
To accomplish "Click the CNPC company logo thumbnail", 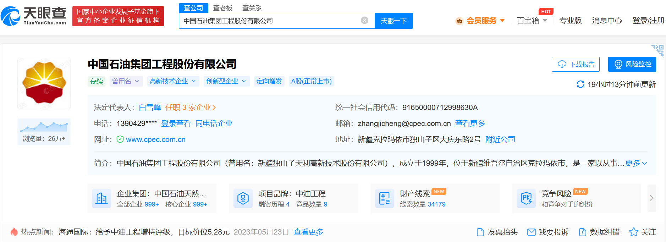I will (44, 83).
